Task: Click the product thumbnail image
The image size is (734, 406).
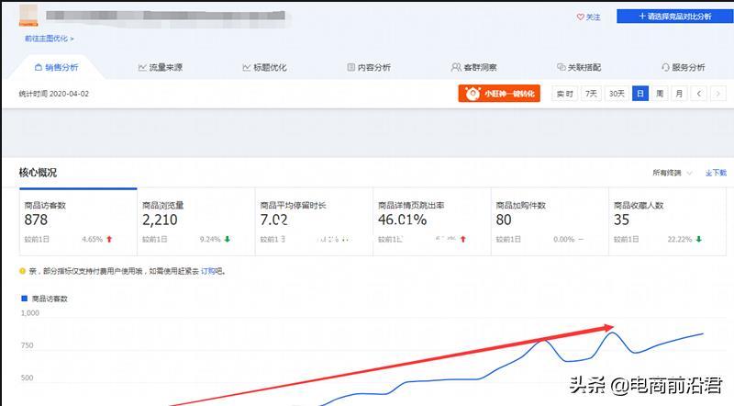Action: point(28,15)
